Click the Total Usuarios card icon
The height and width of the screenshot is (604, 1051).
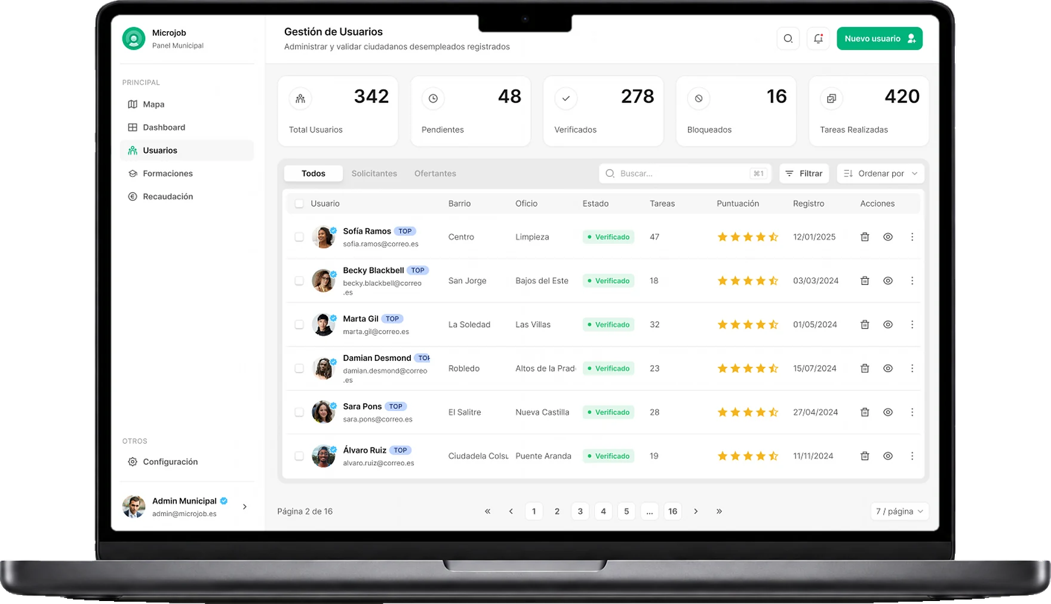[x=300, y=99]
